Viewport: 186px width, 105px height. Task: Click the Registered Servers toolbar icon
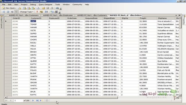tap(57, 8)
